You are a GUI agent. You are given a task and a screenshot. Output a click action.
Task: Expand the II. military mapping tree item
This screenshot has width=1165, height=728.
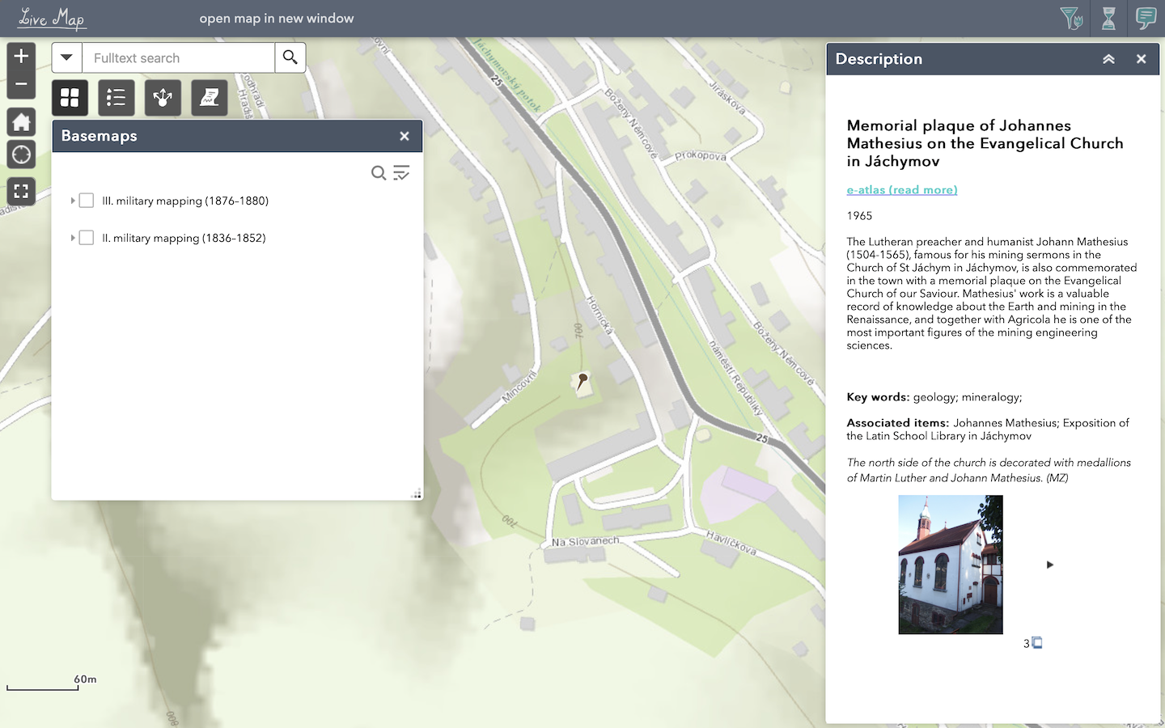point(73,238)
